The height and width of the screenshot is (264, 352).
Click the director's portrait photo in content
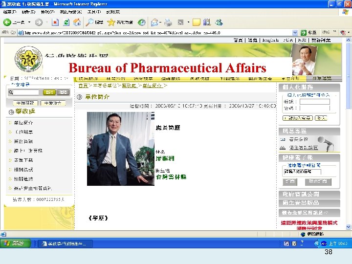click(121, 149)
